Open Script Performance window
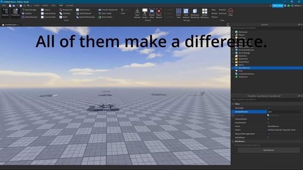303x170 pixels. point(85,17)
